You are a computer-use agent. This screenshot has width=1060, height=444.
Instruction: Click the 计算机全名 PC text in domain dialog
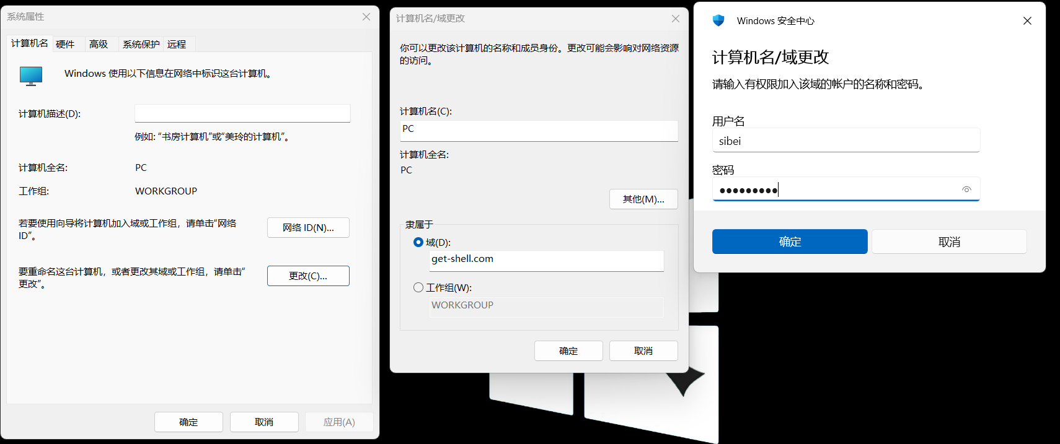(406, 170)
